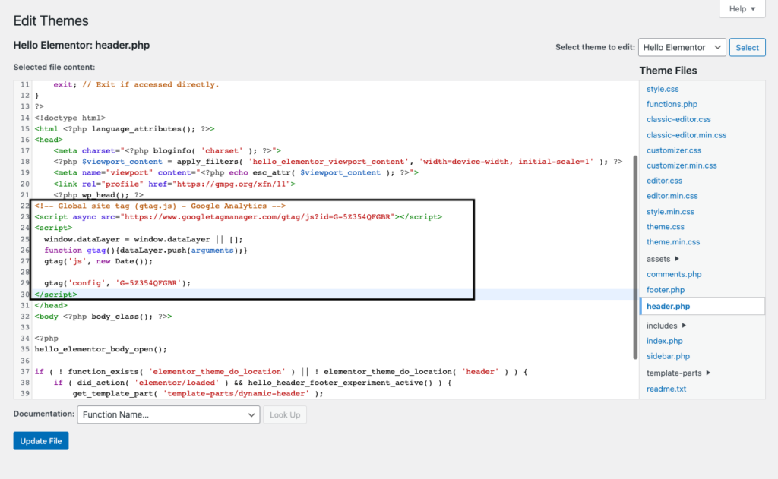Expand the assets folder
The image size is (778, 479).
tap(663, 259)
